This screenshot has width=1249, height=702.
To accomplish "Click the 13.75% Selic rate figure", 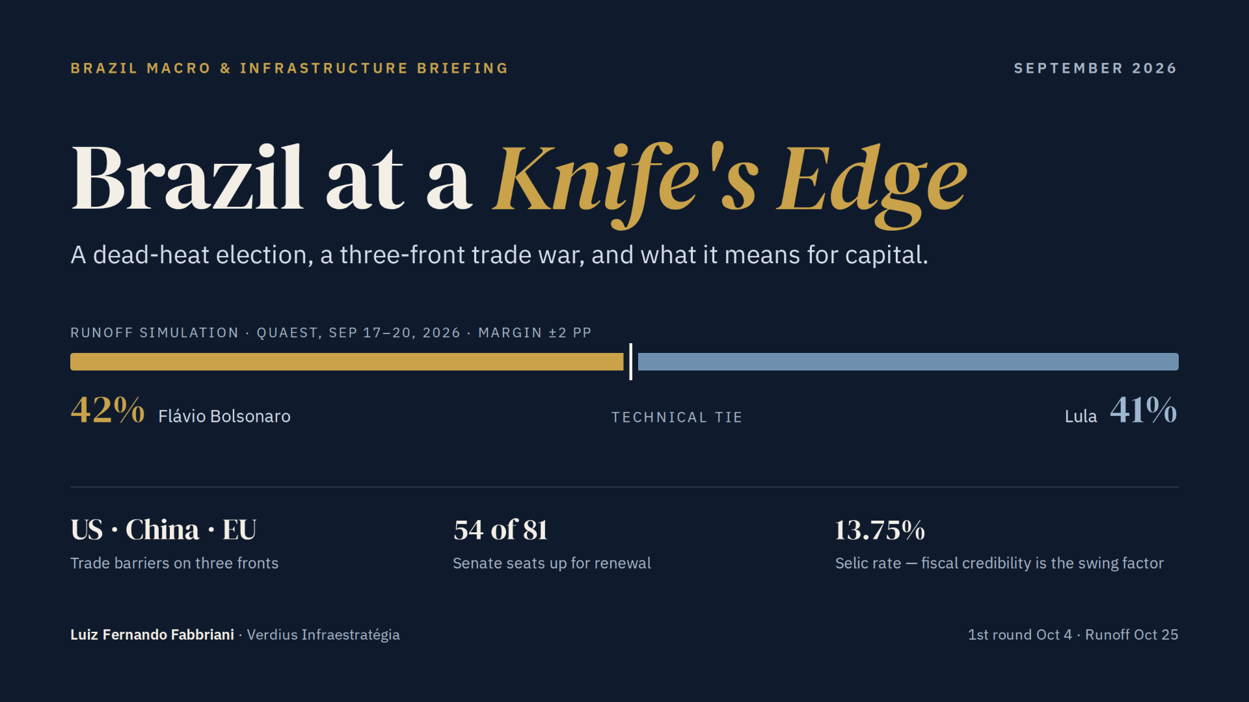I will point(880,530).
